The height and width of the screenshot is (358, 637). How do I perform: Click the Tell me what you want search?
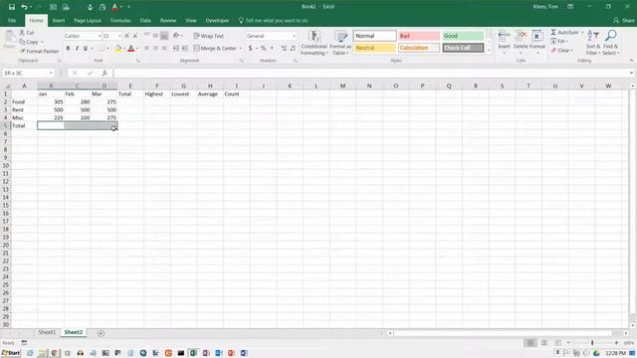(274, 20)
